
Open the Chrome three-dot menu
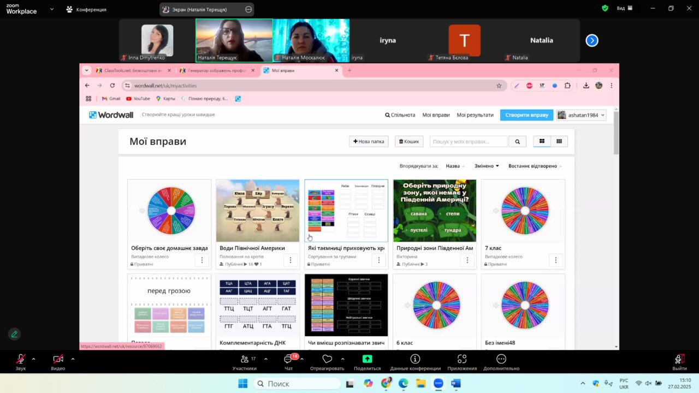click(611, 86)
